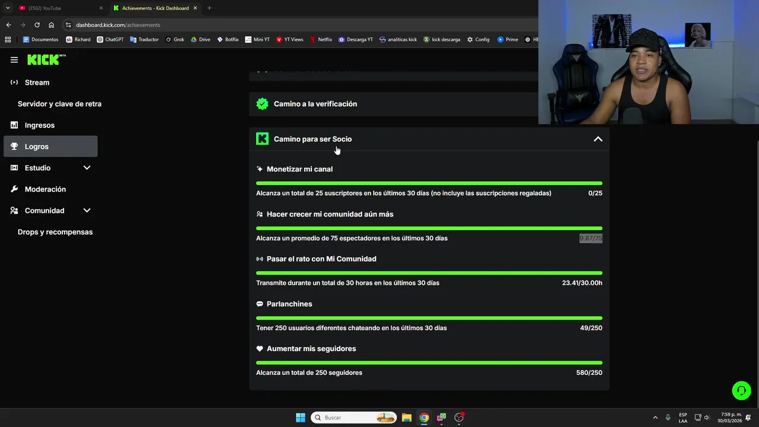Click the Chrome taskbar icon
Image resolution: width=759 pixels, height=427 pixels.
(x=424, y=418)
